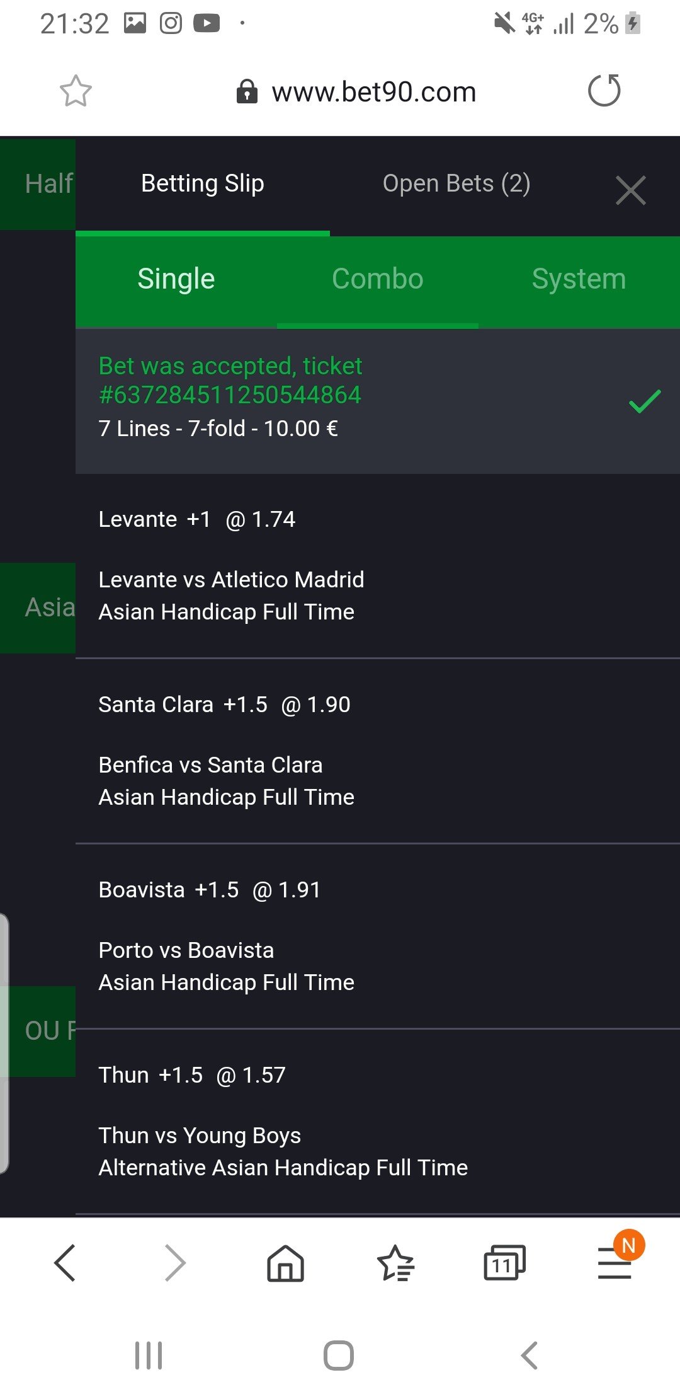The image size is (680, 1399).
Task: Bookmark page with the star icon
Action: (x=76, y=91)
